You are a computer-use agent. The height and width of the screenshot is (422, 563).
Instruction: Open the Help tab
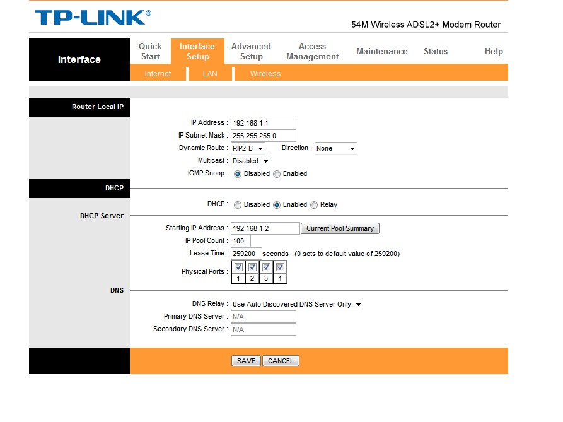(x=494, y=51)
